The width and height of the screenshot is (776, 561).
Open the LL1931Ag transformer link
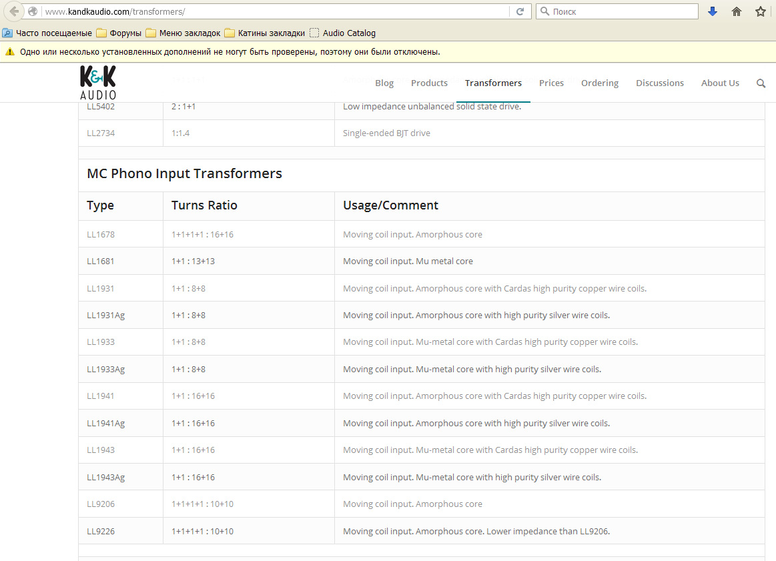[x=105, y=315]
